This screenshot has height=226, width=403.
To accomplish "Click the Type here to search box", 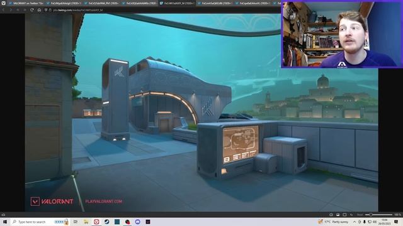I will [x=40, y=222].
